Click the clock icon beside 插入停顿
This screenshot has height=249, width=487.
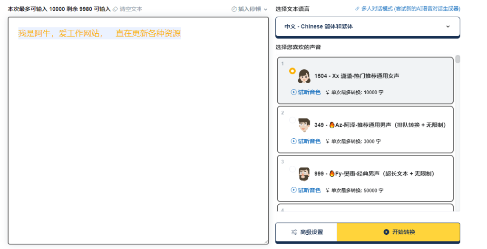coord(234,10)
